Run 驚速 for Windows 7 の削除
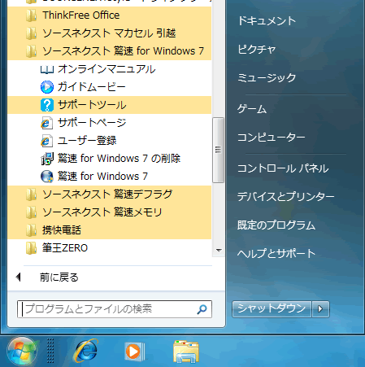The height and width of the screenshot is (367, 365). pyautogui.click(x=109, y=159)
